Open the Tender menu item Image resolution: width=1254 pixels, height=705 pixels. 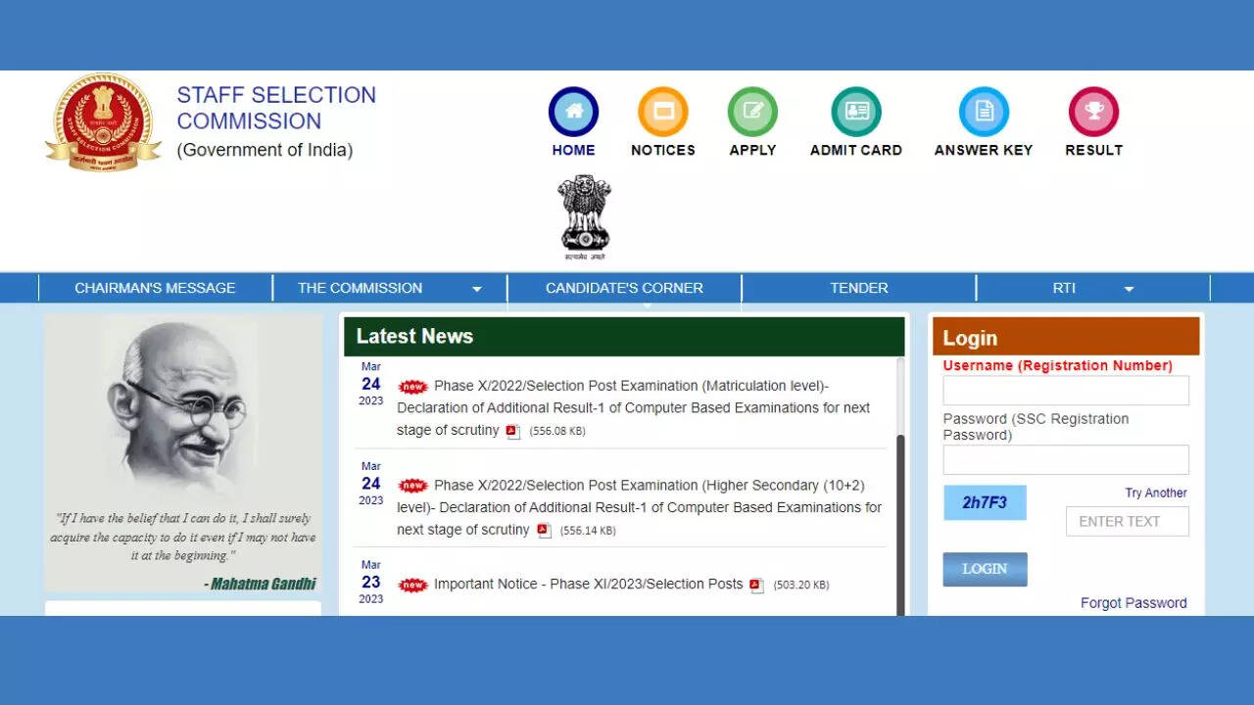(x=858, y=288)
